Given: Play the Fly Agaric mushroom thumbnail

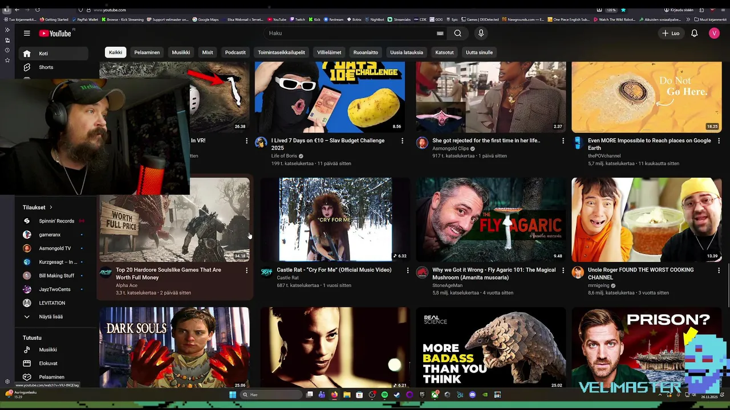Looking at the screenshot, I should pos(491,219).
